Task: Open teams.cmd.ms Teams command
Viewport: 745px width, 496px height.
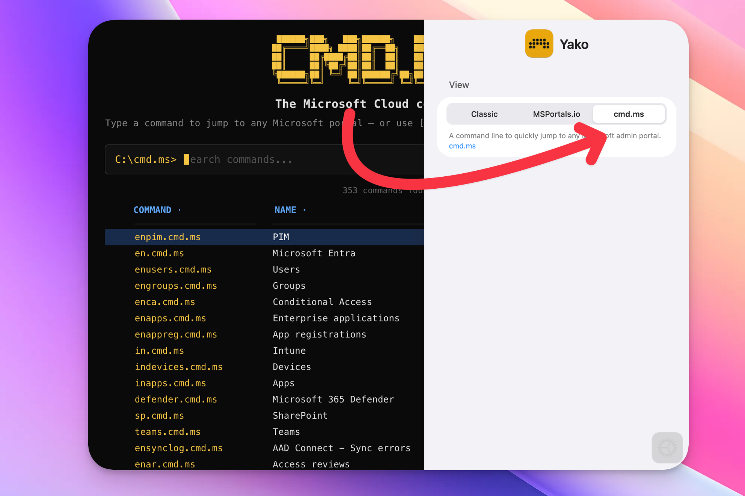Action: (167, 431)
